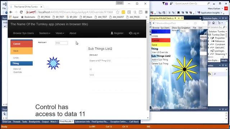Expand the Constraint file node in Solution Explorer
230x129 pixels.
pyautogui.click(x=208, y=44)
